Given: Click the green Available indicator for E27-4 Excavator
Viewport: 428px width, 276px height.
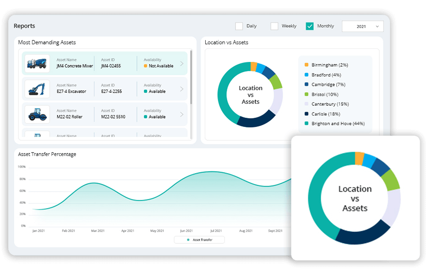Looking at the screenshot, I should tap(145, 91).
